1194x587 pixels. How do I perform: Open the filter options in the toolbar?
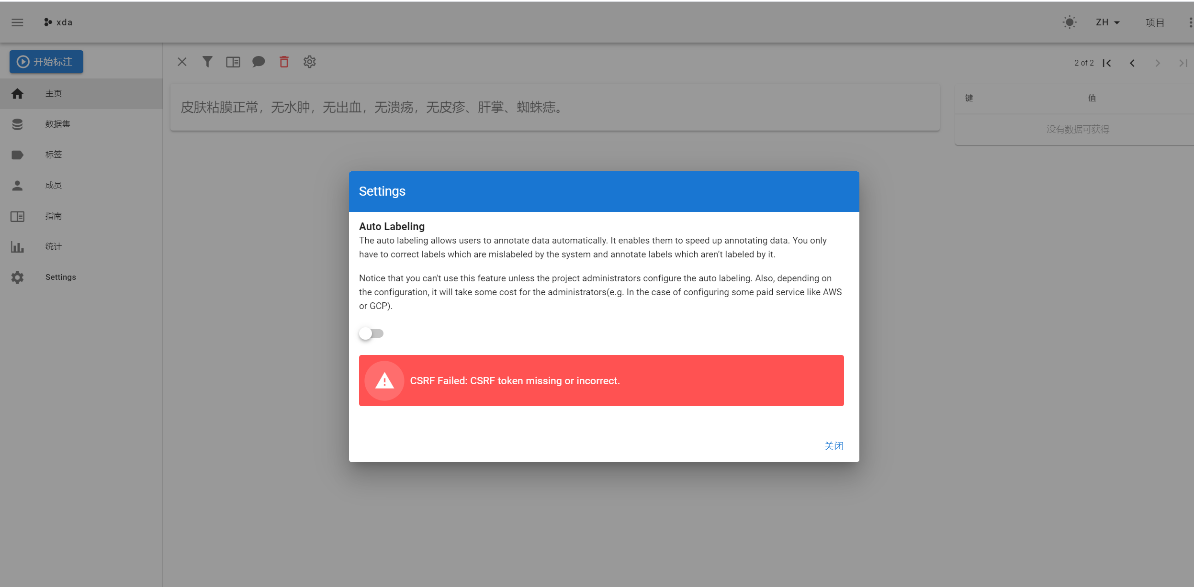[x=207, y=62]
